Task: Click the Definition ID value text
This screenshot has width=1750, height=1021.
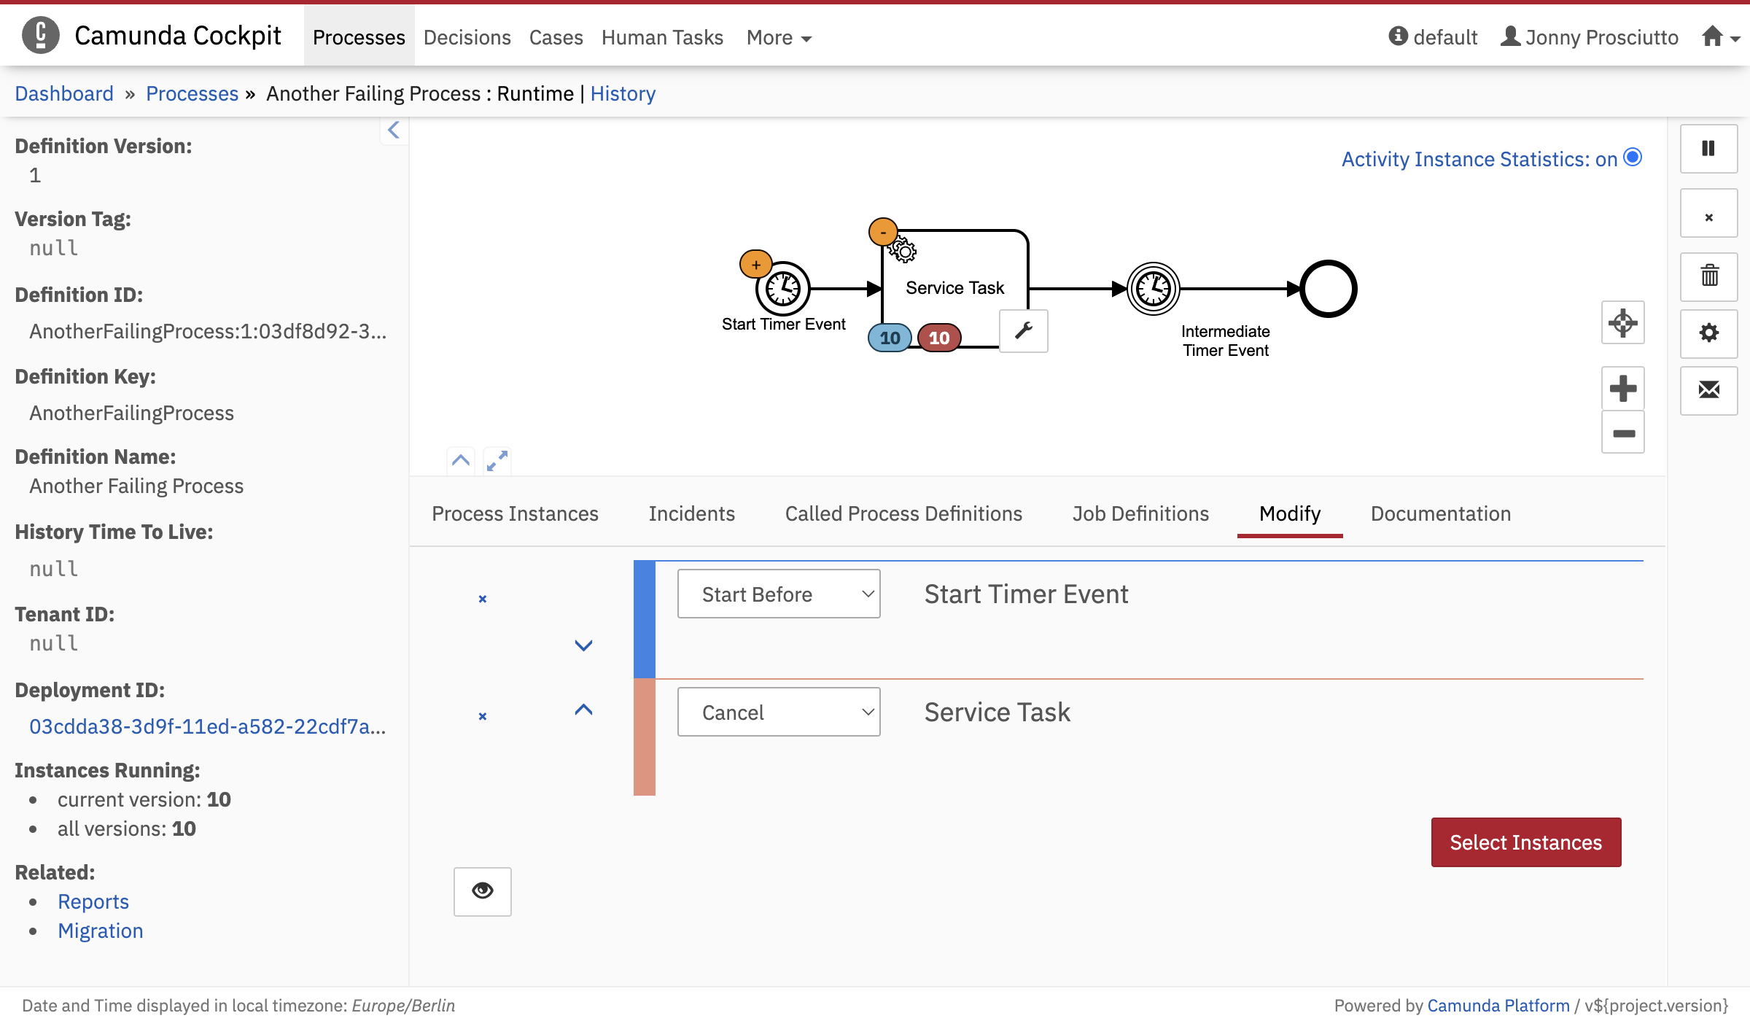Action: coord(208,331)
